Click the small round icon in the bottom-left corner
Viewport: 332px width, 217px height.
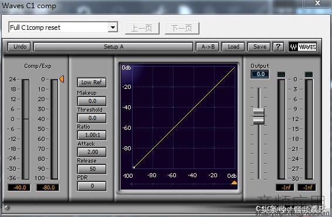coord(8,208)
